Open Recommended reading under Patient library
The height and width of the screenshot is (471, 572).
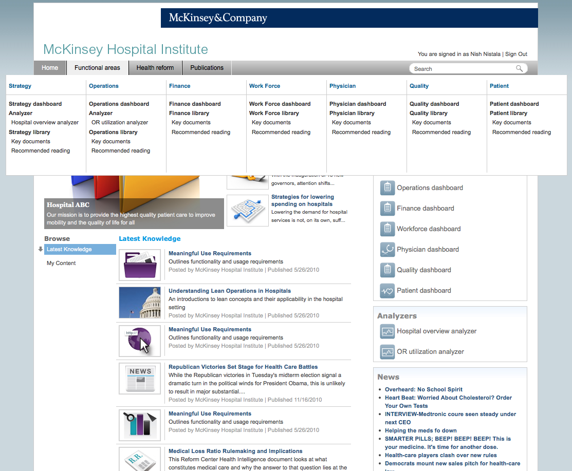tap(522, 132)
